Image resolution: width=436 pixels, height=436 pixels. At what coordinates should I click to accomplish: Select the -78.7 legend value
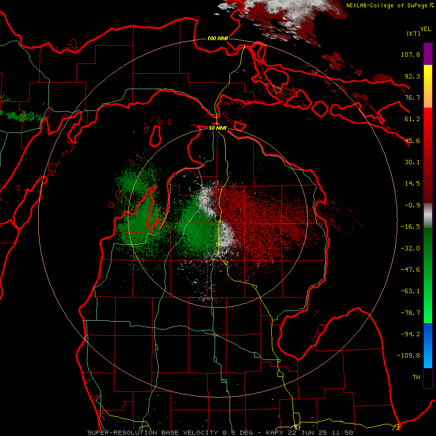[x=410, y=313]
